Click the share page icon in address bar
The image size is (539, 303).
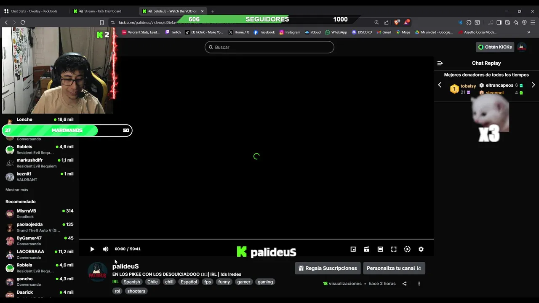386,22
